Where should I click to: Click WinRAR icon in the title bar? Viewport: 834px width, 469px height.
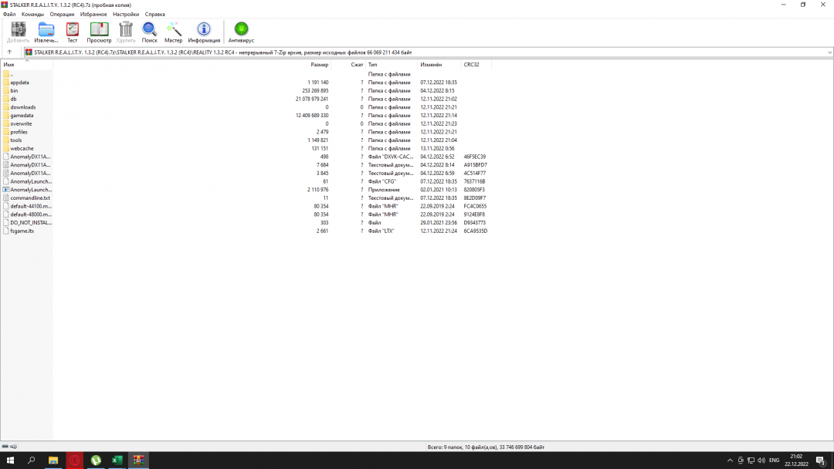coord(5,5)
